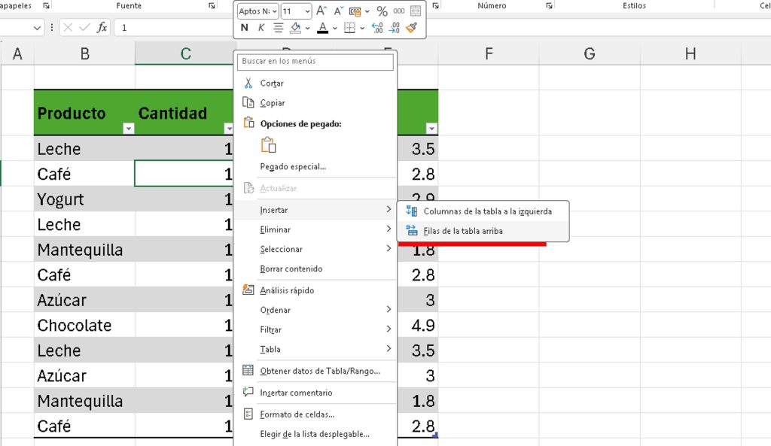Click the increase decimals icon

pos(377,28)
